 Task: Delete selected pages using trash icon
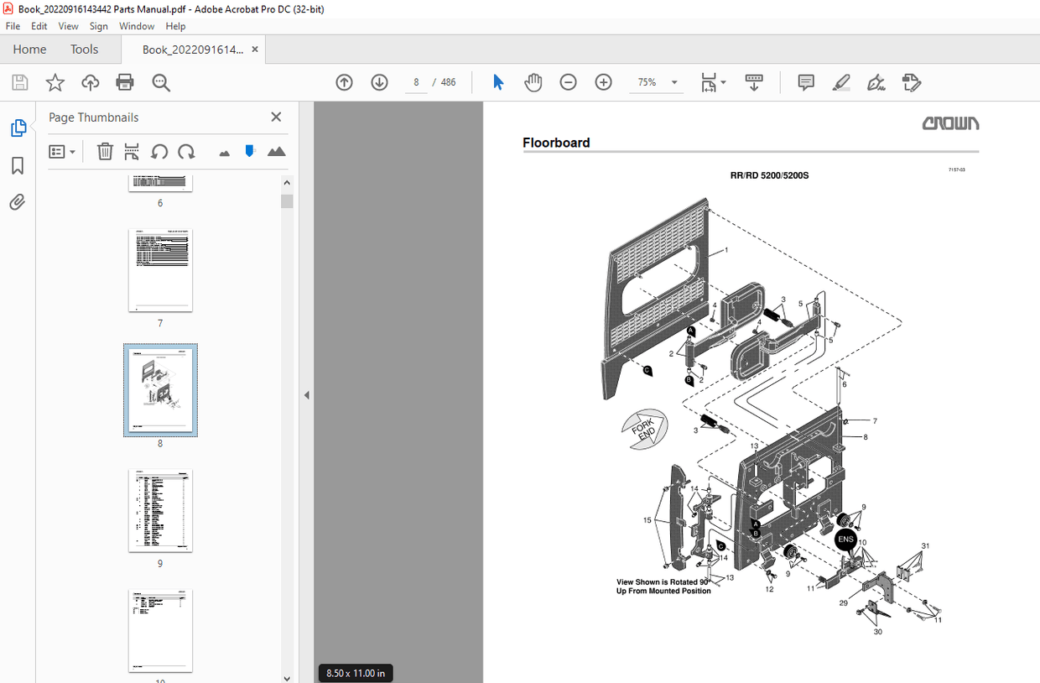tap(104, 151)
